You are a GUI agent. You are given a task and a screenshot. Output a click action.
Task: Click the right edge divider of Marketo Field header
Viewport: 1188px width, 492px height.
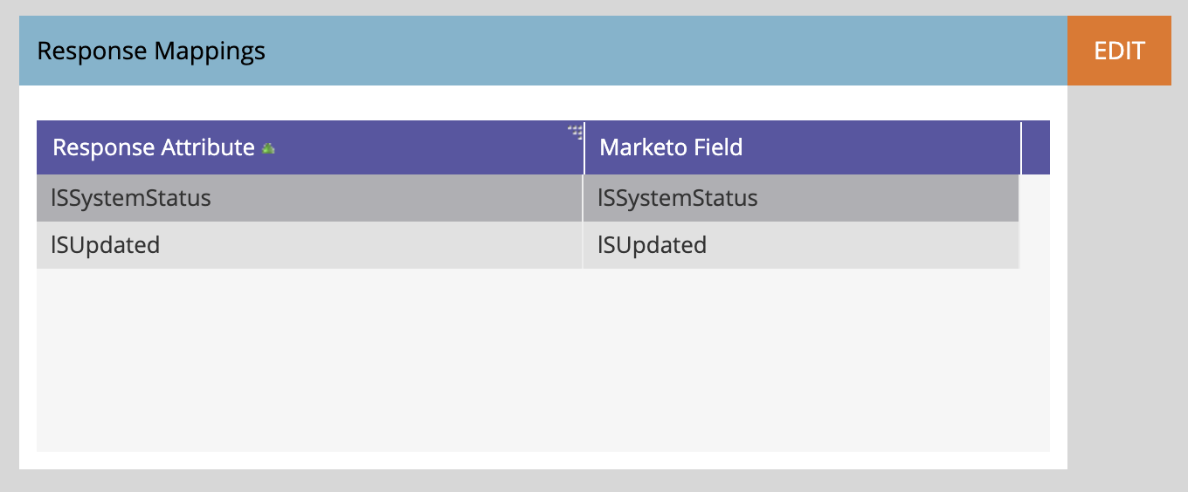(x=1020, y=147)
